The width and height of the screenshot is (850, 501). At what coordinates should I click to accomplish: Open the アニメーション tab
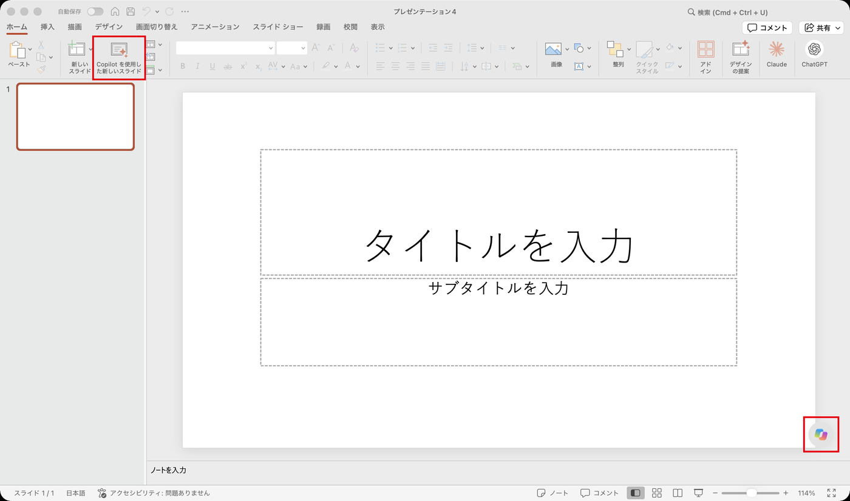[x=215, y=27]
